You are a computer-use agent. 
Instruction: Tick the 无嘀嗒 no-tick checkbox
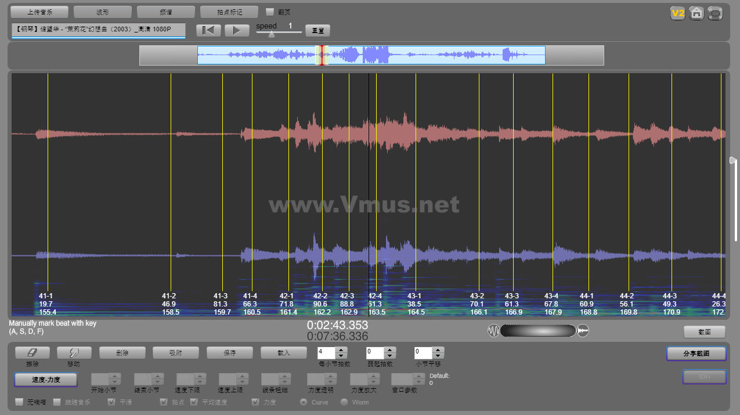(x=19, y=402)
